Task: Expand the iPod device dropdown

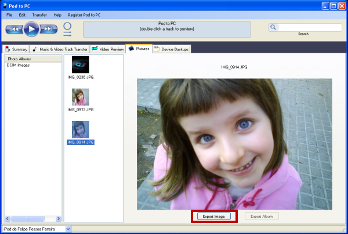Action: [68, 229]
